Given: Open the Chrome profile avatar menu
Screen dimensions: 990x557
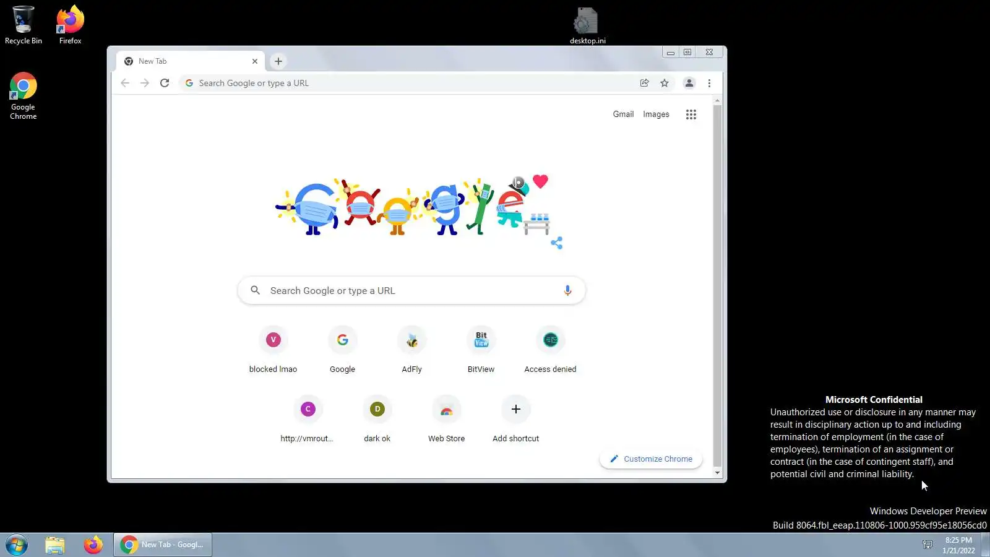Looking at the screenshot, I should 689,83.
